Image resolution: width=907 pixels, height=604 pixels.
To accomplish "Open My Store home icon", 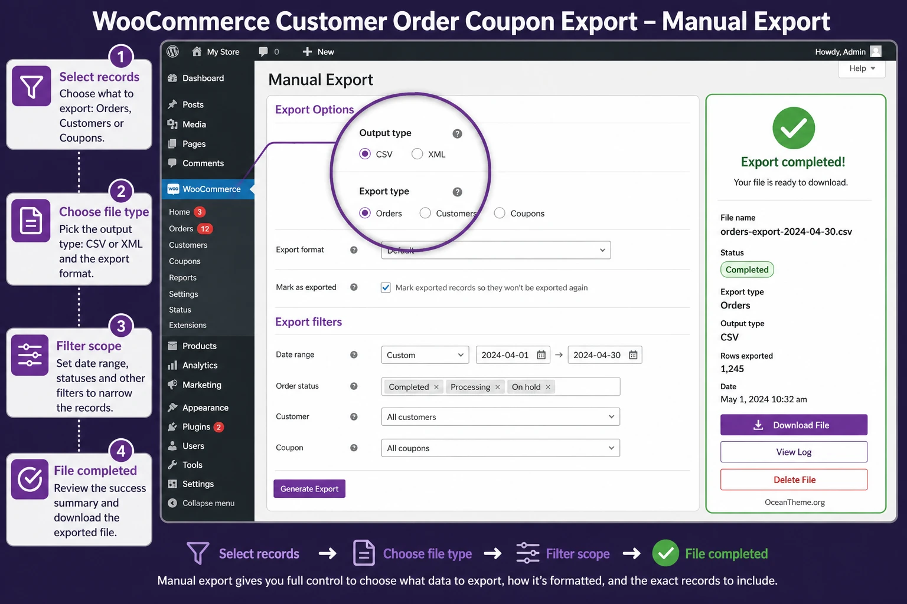I will [197, 51].
